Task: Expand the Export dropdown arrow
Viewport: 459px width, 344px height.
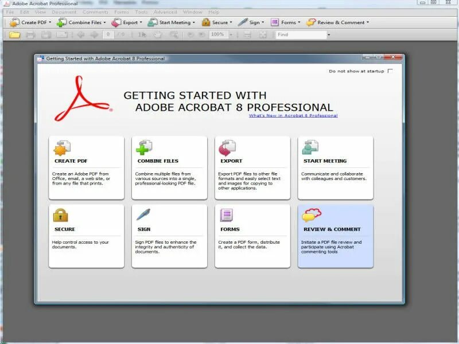Action: pos(141,22)
